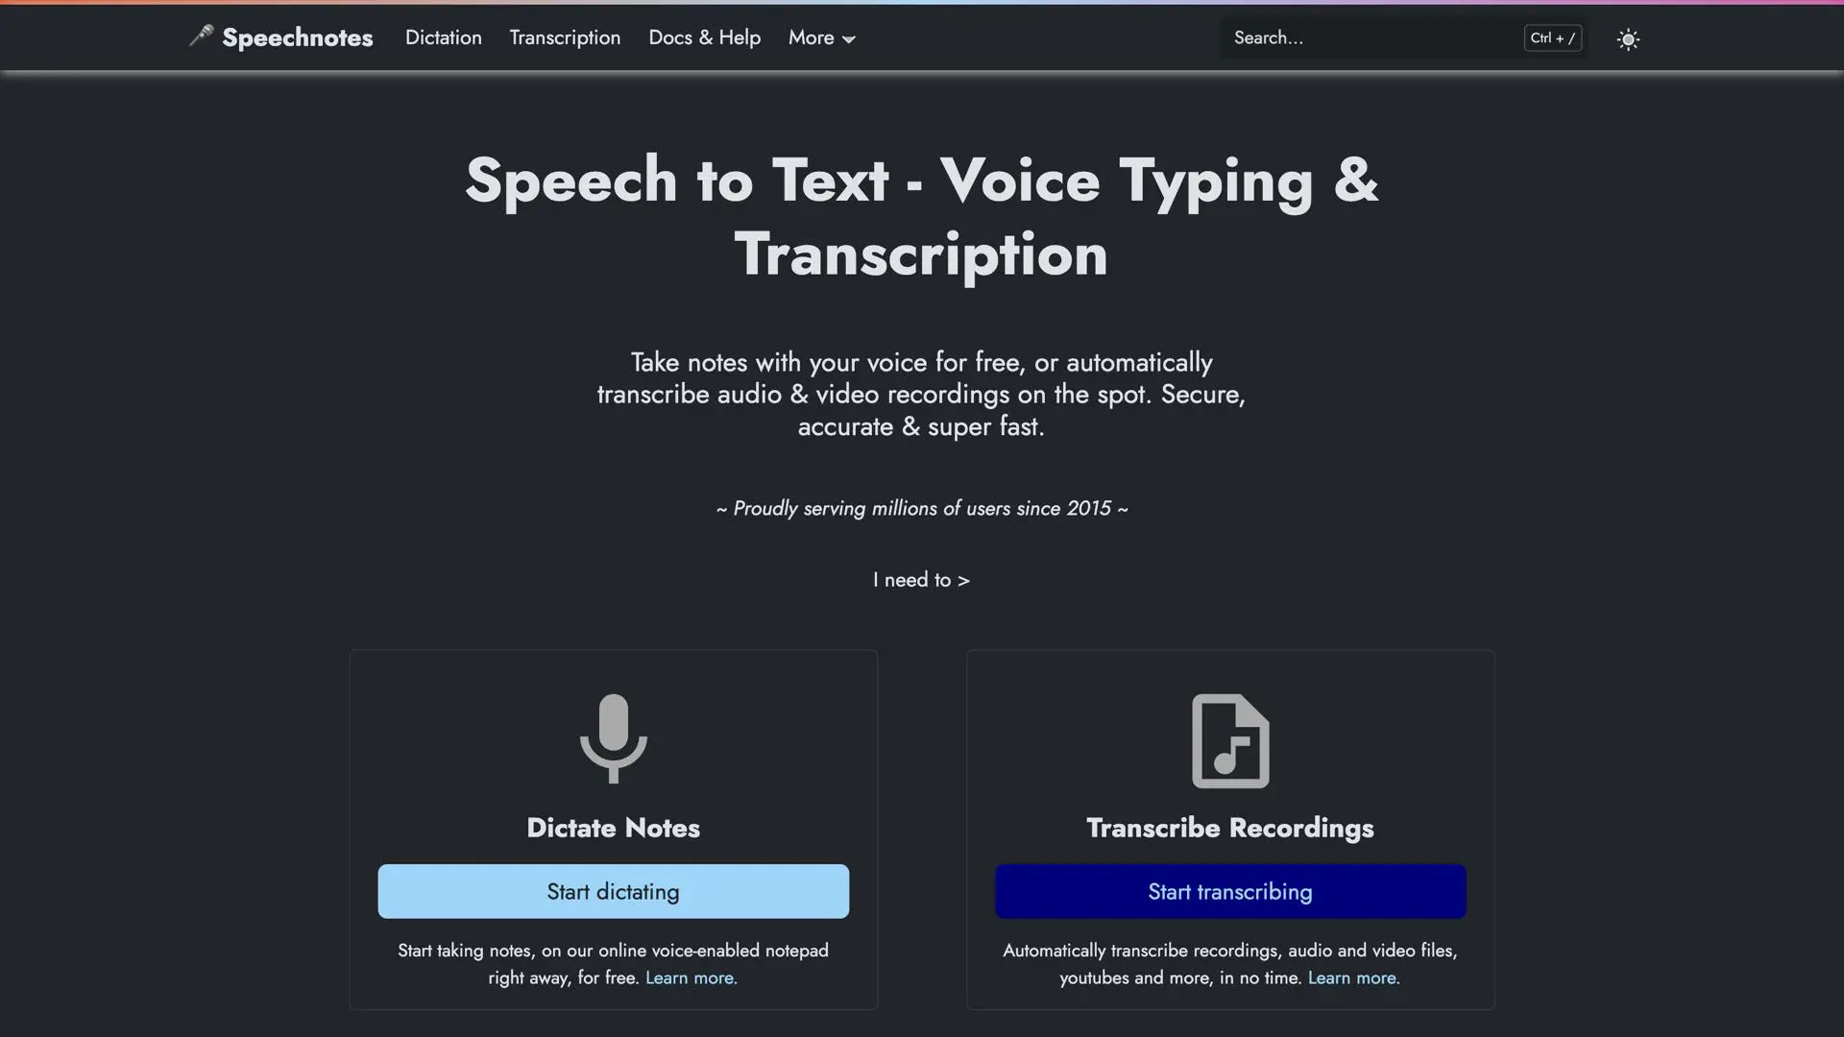Toggle dictation card selection via its mic symbol

click(x=613, y=739)
